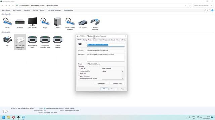Click the Print Test Page button

coord(117,83)
